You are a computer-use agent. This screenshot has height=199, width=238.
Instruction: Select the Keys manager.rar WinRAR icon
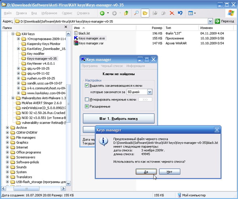tap(76, 43)
